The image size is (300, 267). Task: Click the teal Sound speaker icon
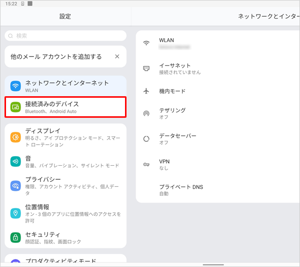(x=15, y=161)
